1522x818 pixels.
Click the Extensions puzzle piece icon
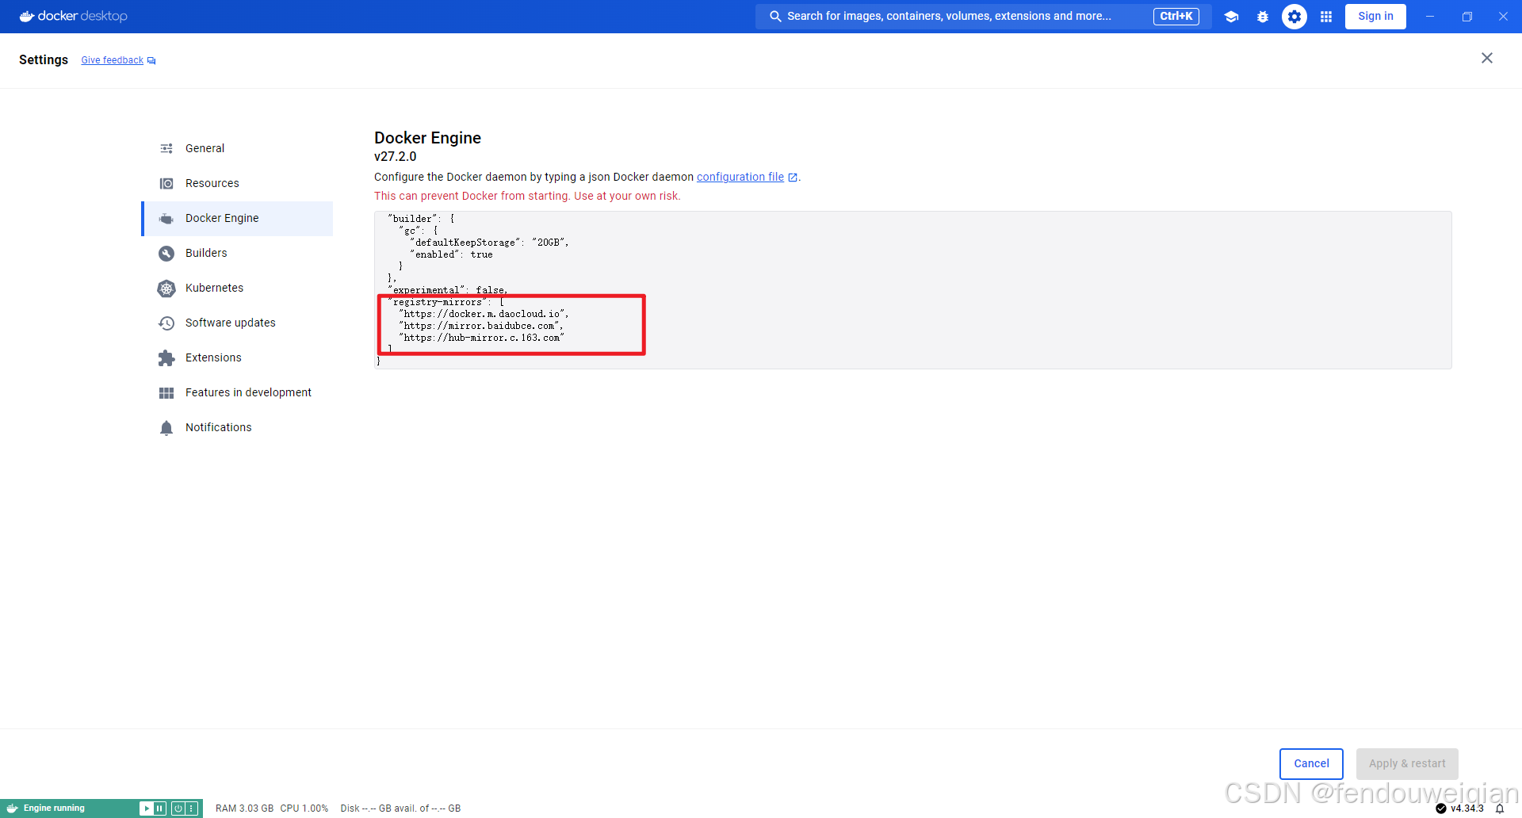[x=166, y=357]
